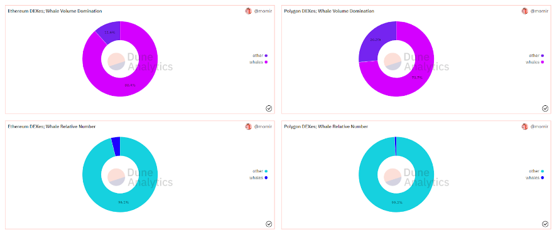Click the checkmark icon in Ethereum Whale Relative Number panel
This screenshot has height=235, width=557.
point(269,224)
